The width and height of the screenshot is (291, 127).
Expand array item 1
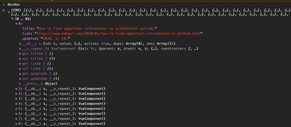[17, 89]
